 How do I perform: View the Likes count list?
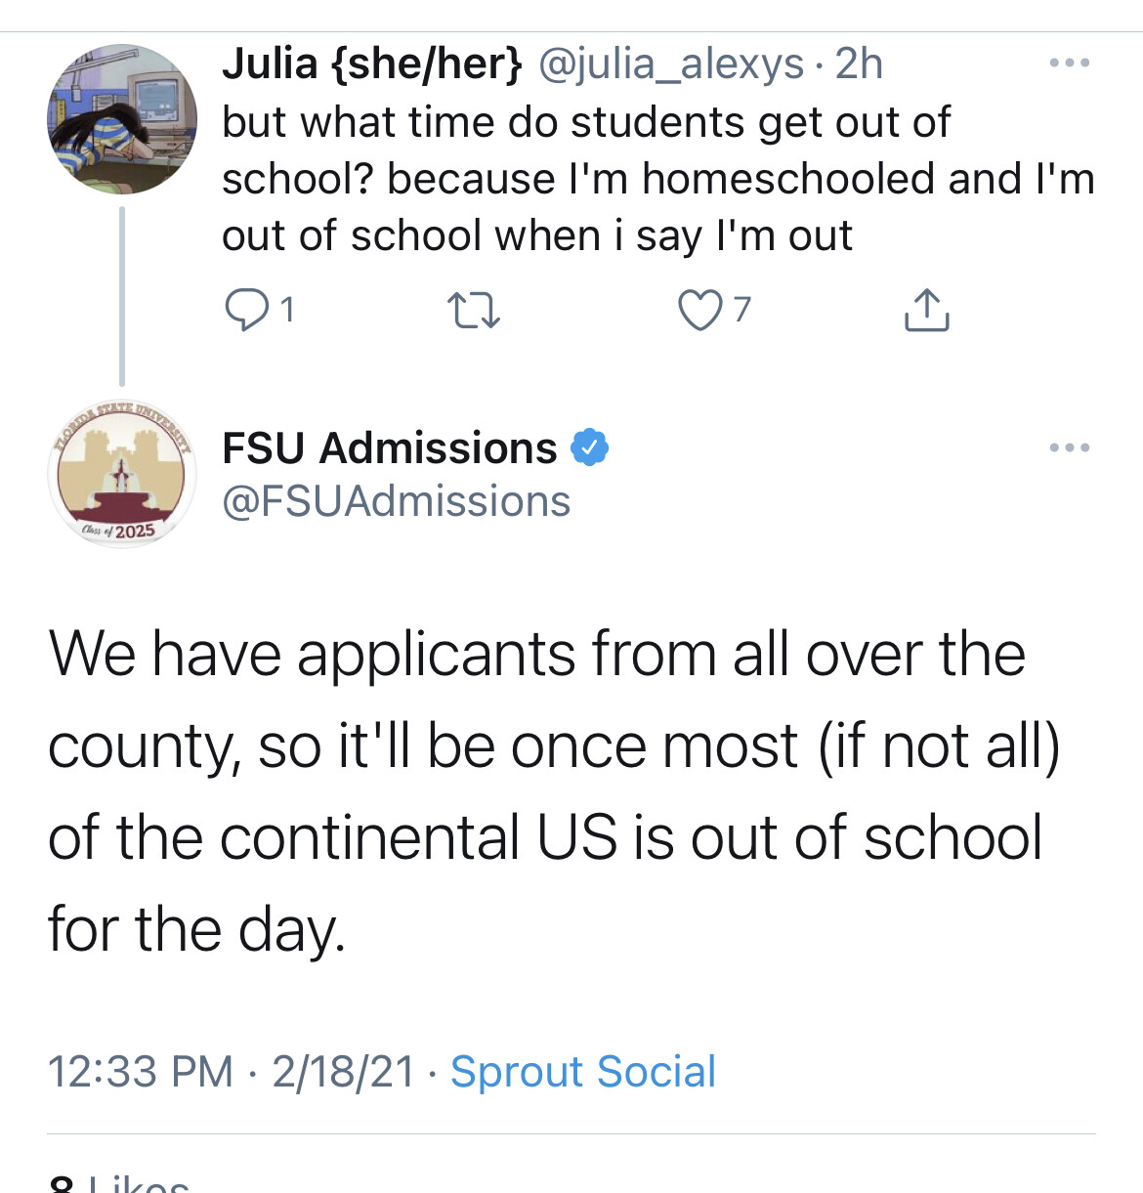[x=119, y=1184]
